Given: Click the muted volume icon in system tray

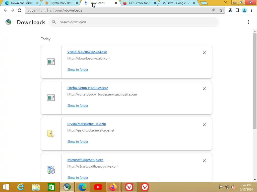Looking at the screenshot, I should 233,187.
